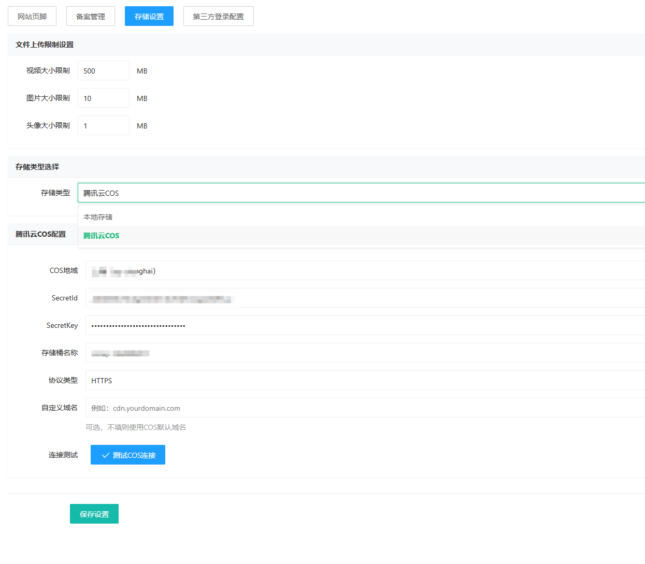
Task: Click the 腾讯云COS配置 section header
Action: 40,234
